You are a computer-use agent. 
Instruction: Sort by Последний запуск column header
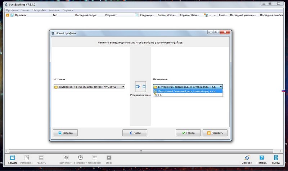click(x=86, y=15)
